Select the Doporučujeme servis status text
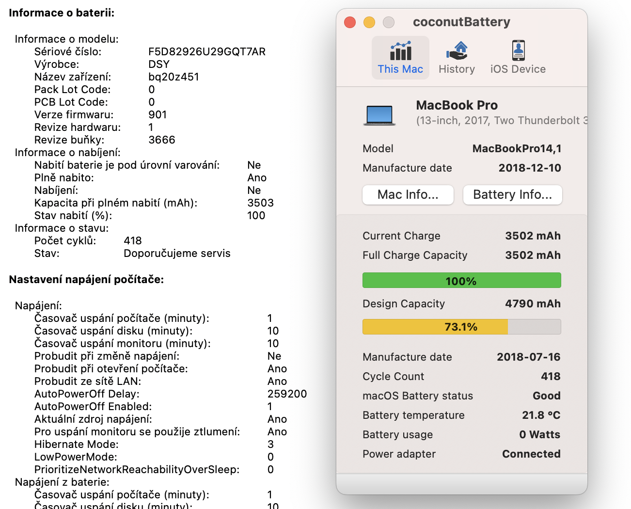The image size is (631, 509). pyautogui.click(x=177, y=254)
